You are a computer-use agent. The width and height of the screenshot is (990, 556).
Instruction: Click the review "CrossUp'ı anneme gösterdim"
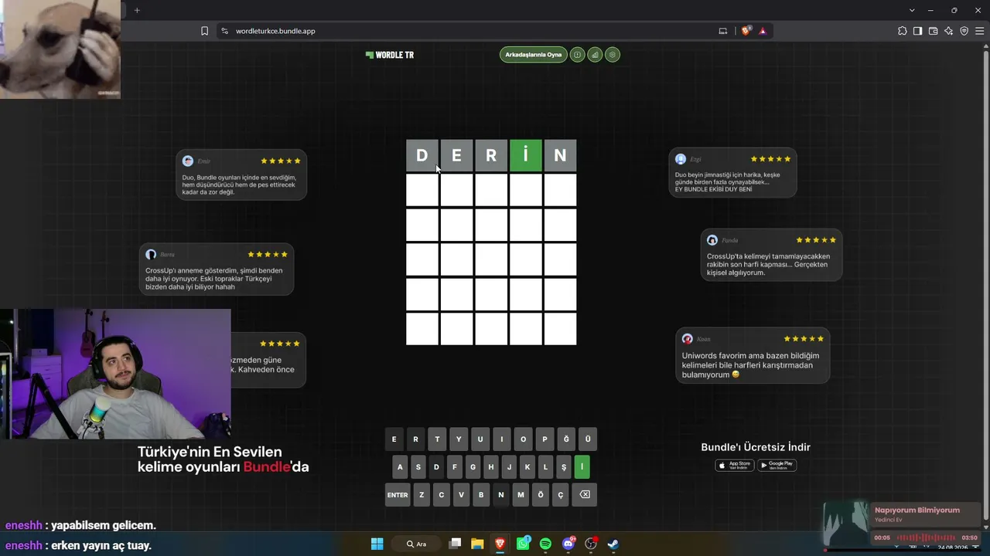pos(217,270)
